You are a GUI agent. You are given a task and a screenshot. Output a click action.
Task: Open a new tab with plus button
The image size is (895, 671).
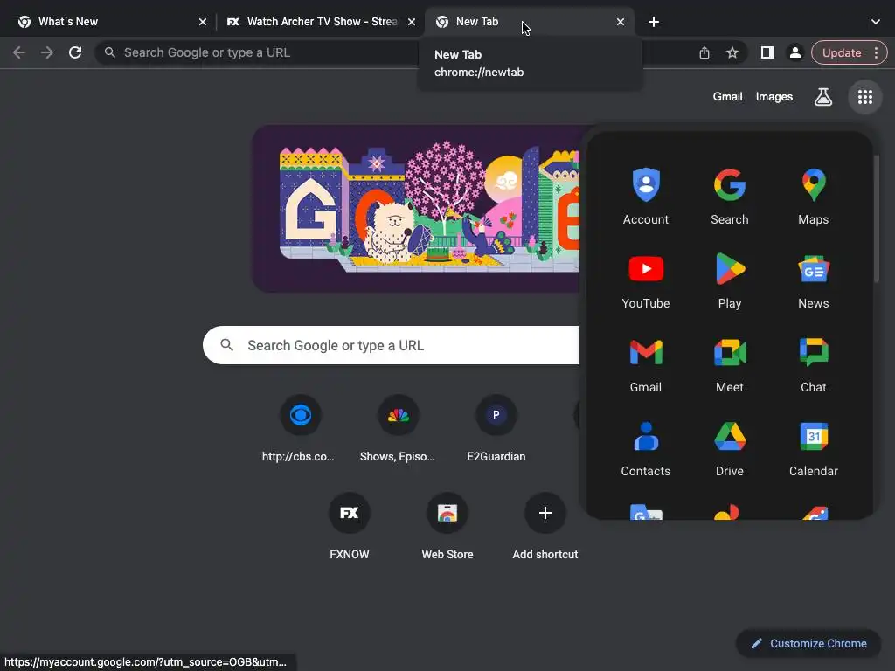pos(654,22)
